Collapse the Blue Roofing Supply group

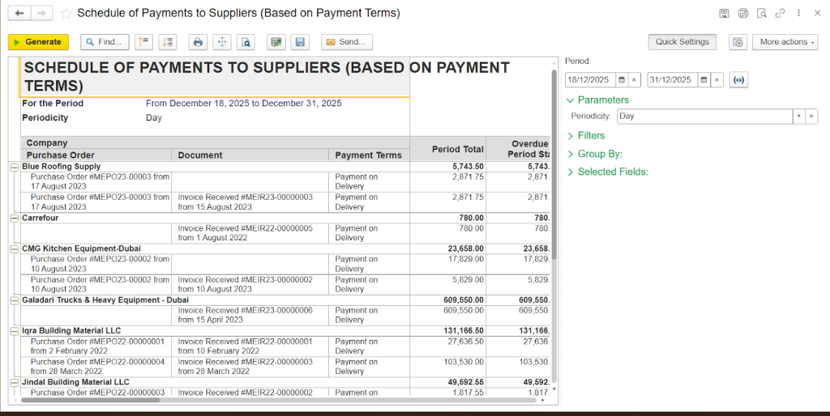coord(15,167)
